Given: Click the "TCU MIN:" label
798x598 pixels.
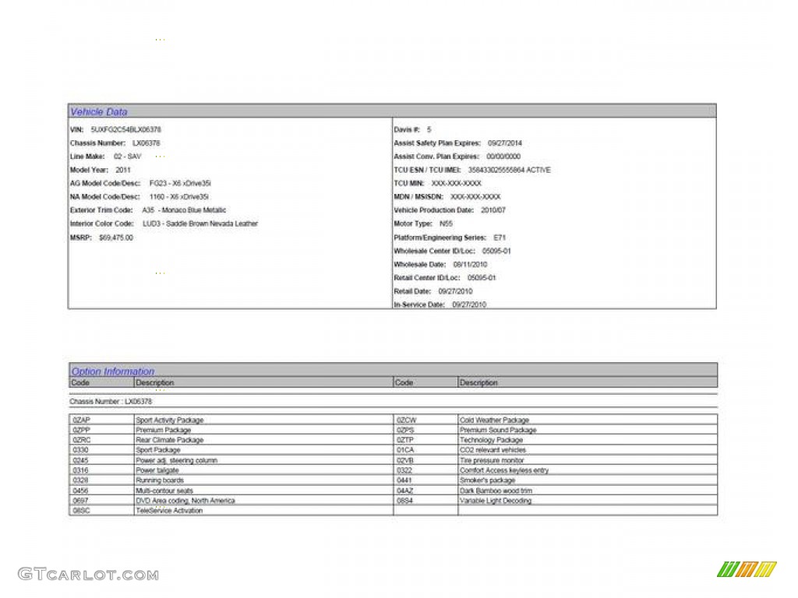Looking at the screenshot, I should (x=408, y=183).
